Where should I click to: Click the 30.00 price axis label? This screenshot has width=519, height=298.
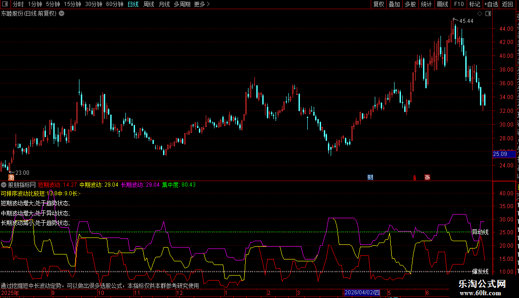click(x=507, y=125)
